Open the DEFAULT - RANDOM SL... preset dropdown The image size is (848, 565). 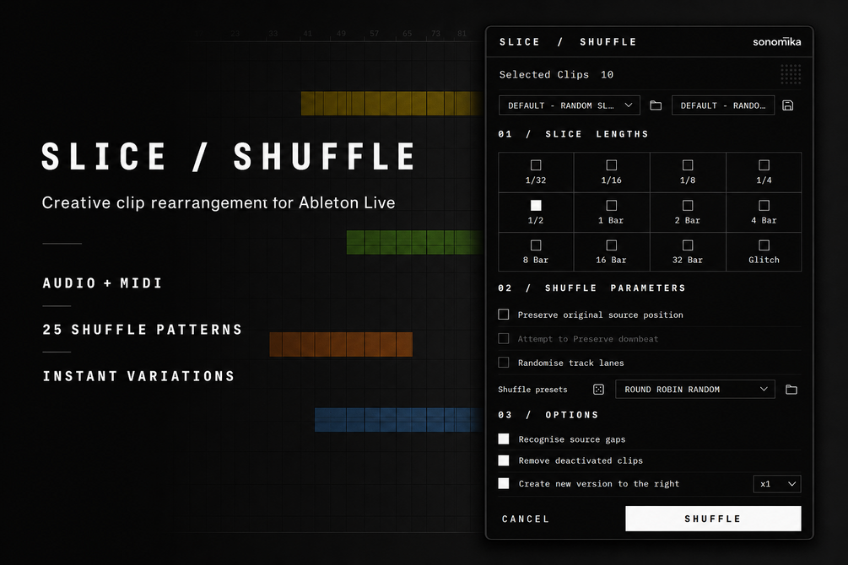tap(570, 105)
